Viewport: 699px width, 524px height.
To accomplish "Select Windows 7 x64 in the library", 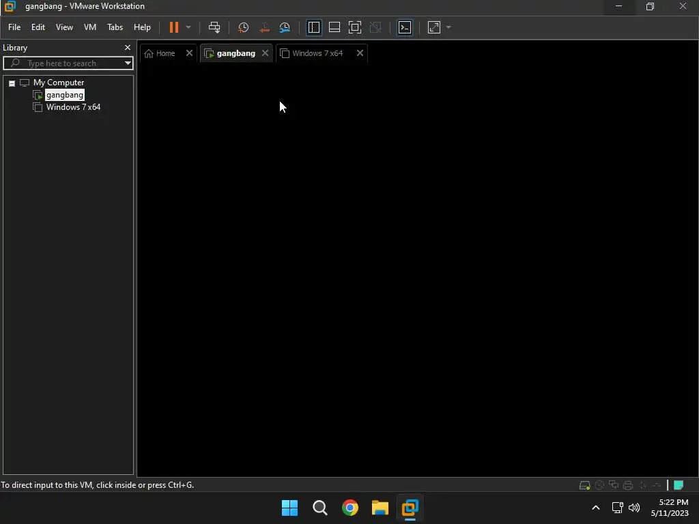I will 73,107.
